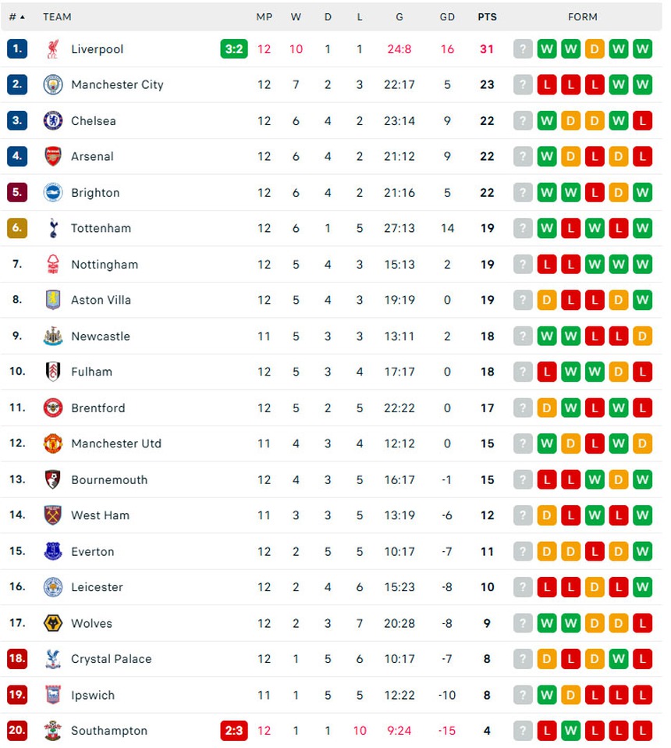Click Southampton's live score 2:3 badge
This screenshot has width=671, height=748.
[x=233, y=732]
